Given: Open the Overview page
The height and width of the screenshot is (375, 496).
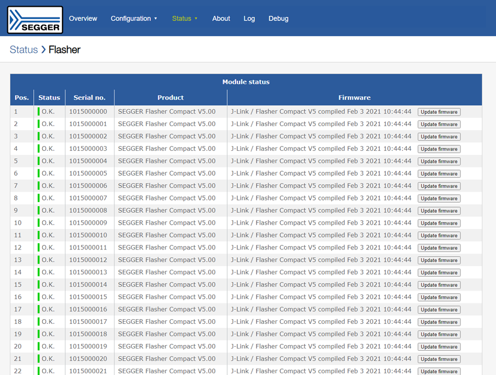Looking at the screenshot, I should (83, 19).
